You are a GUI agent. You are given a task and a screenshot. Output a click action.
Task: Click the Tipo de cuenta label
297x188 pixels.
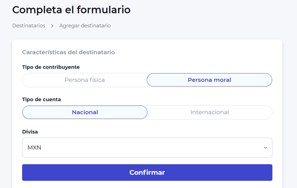pos(42,99)
